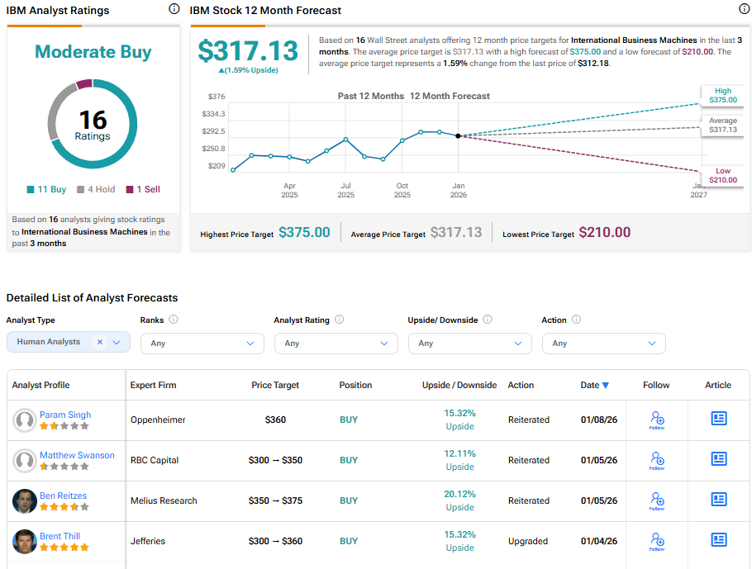752x569 pixels.
Task: Open Param Singh's analyst profile
Action: pos(65,415)
